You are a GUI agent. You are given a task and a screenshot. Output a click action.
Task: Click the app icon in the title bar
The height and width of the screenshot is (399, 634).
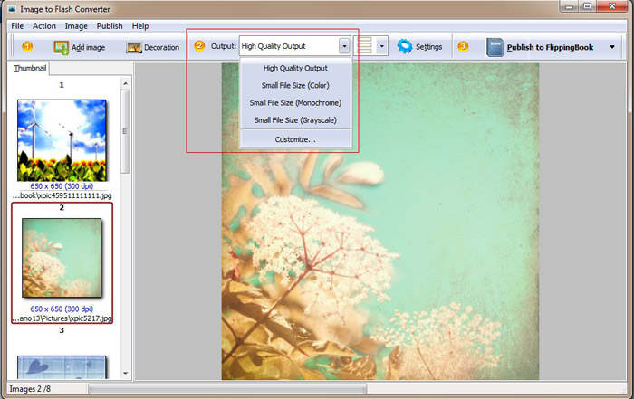point(12,8)
